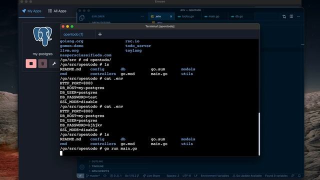Click Environment Variables language mode
Image resolution: width=320 pixels, height=180 pixels.
(214, 175)
